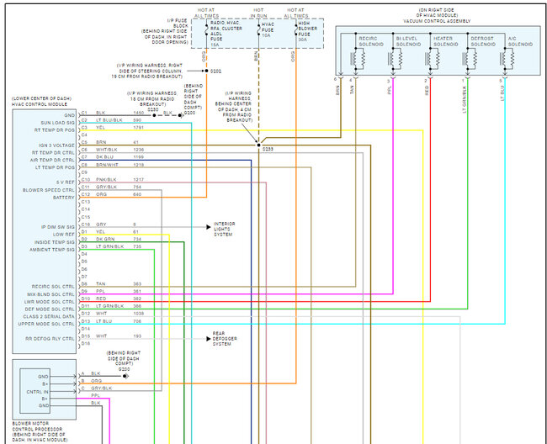Click the 5 V REF pin name
The width and height of the screenshot is (547, 444).
point(66,182)
